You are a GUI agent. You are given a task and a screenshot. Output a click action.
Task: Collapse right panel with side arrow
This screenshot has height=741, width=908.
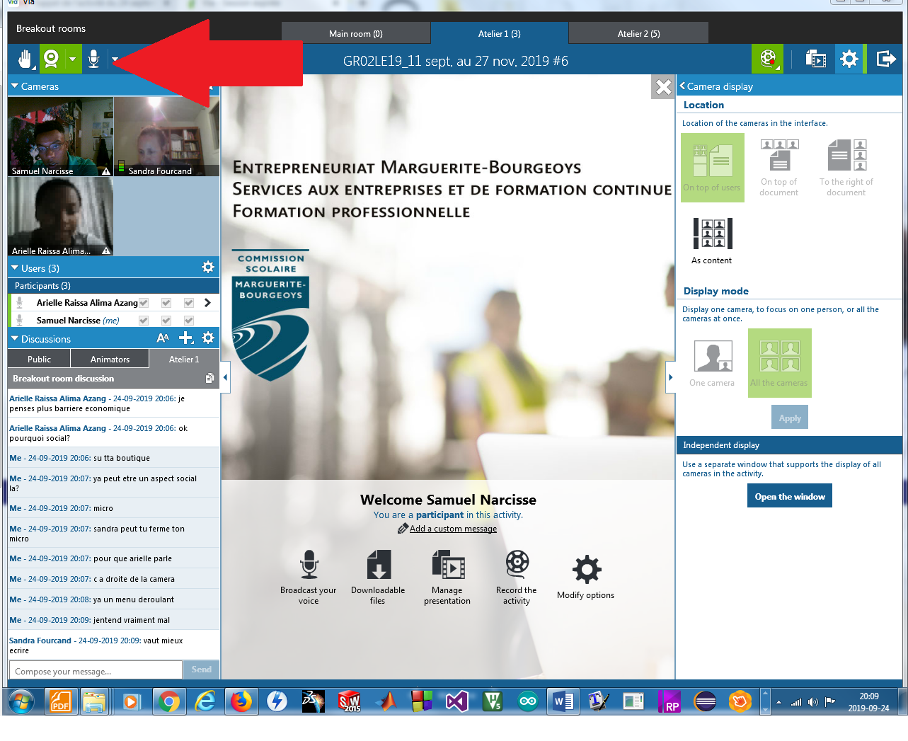(x=670, y=377)
